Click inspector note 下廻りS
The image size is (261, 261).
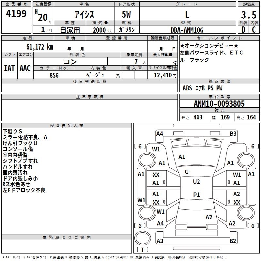12,131
